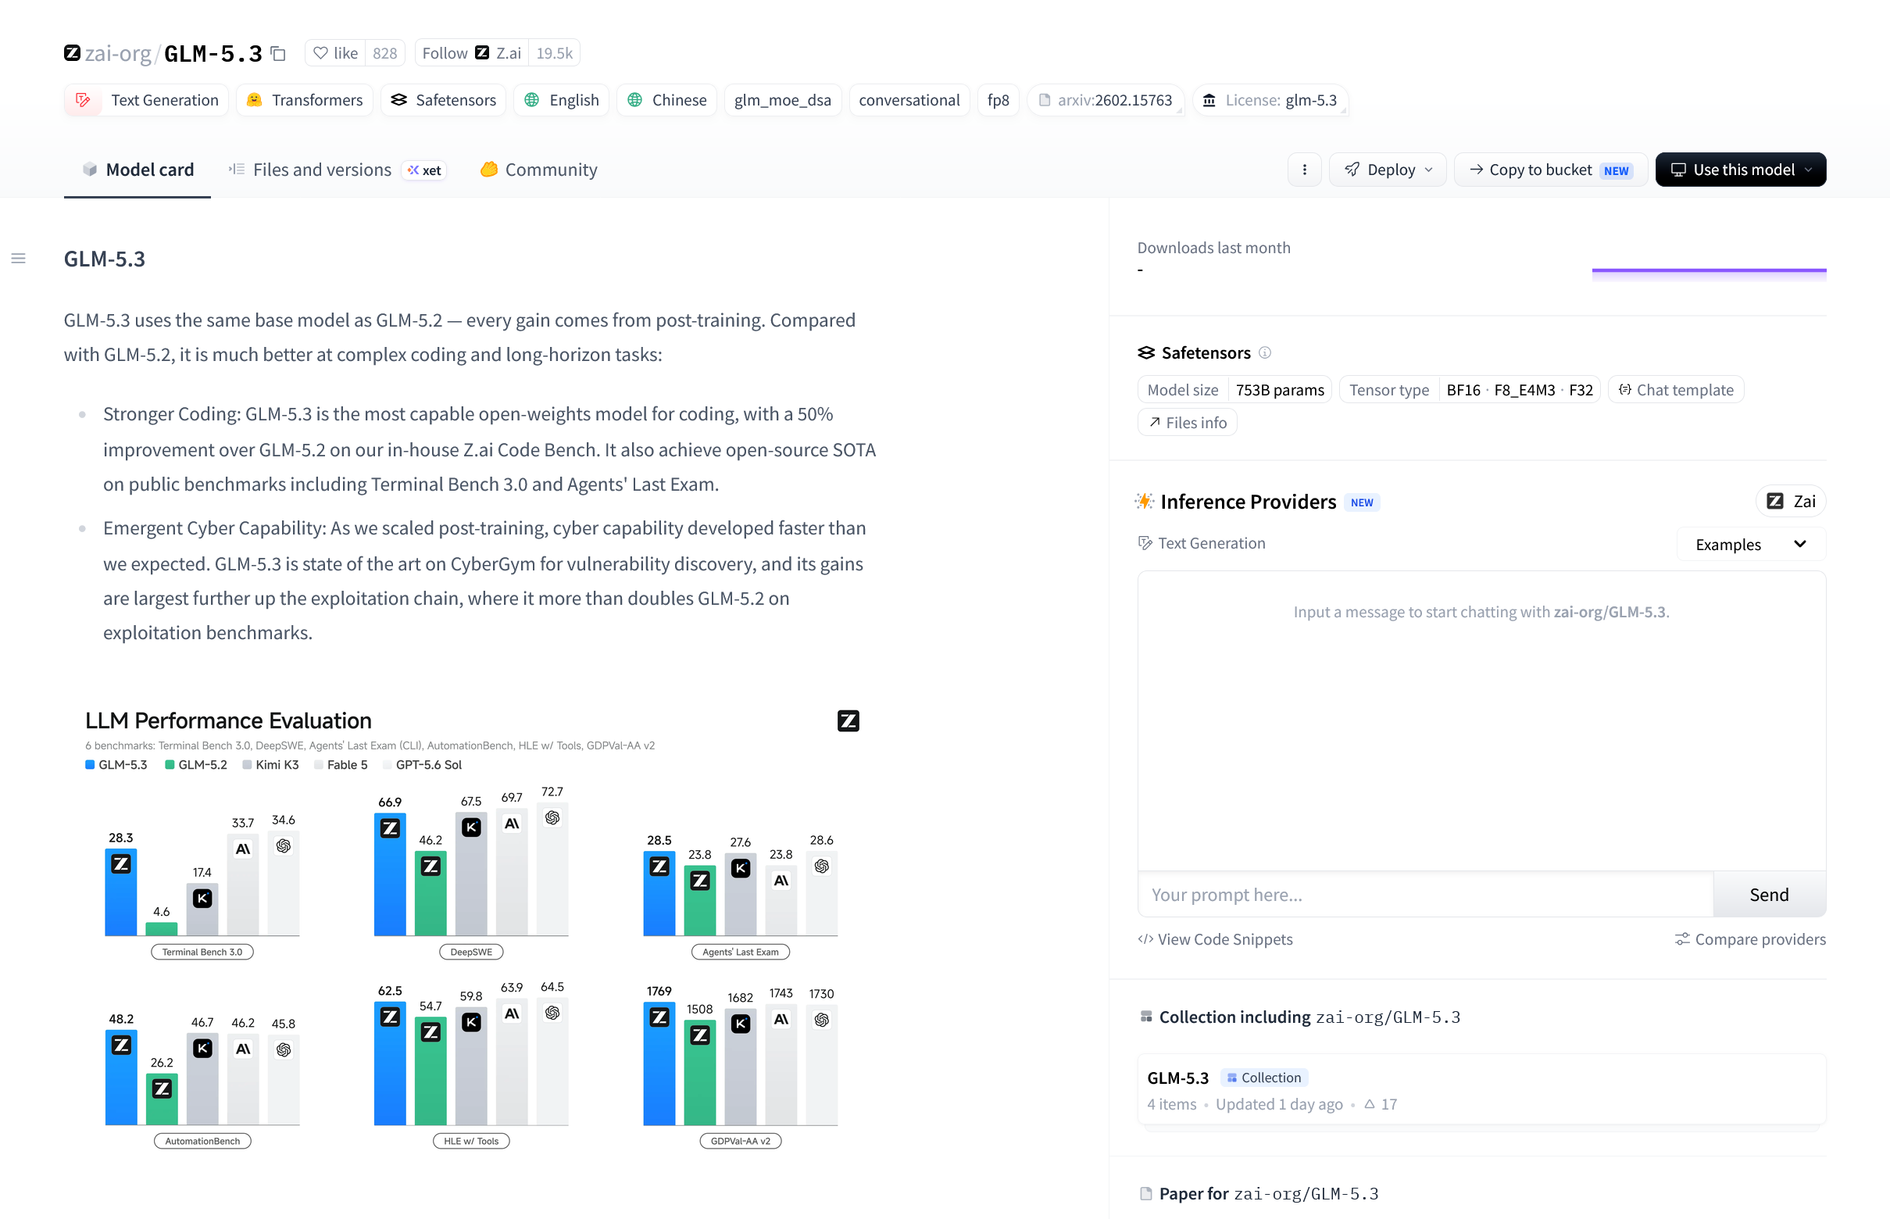Image resolution: width=1890 pixels, height=1219 pixels.
Task: Click the Deploy rocket icon
Action: click(1352, 170)
